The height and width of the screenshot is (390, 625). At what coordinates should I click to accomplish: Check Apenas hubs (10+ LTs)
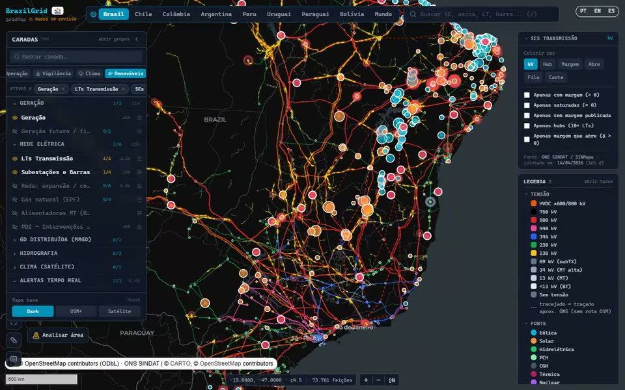pos(527,125)
